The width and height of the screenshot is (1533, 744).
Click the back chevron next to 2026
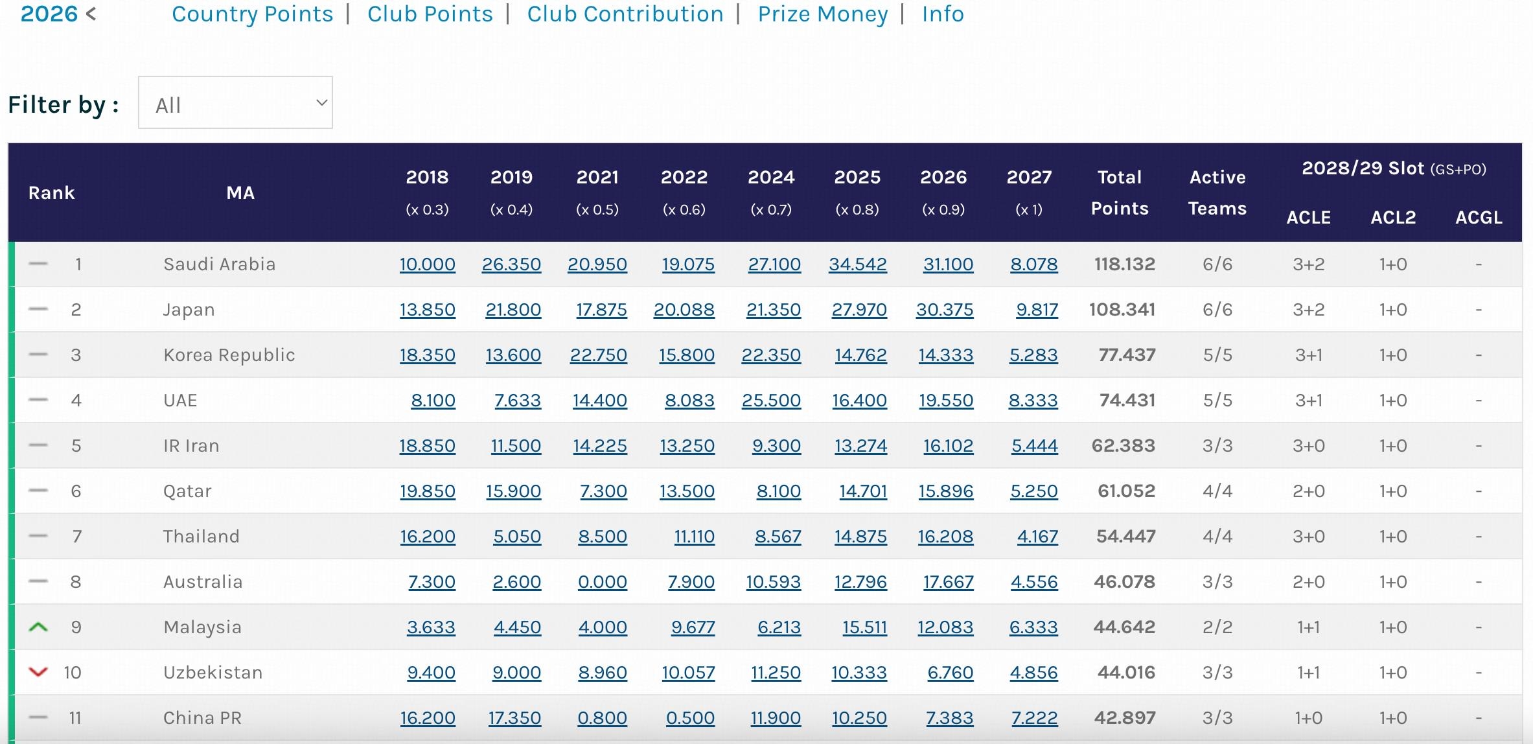(x=91, y=14)
